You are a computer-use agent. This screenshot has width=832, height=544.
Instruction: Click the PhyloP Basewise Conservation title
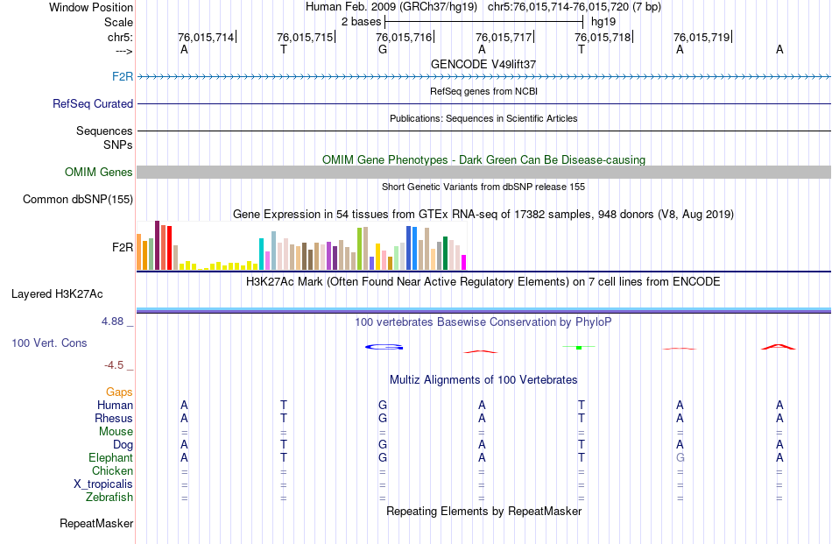pos(483,322)
